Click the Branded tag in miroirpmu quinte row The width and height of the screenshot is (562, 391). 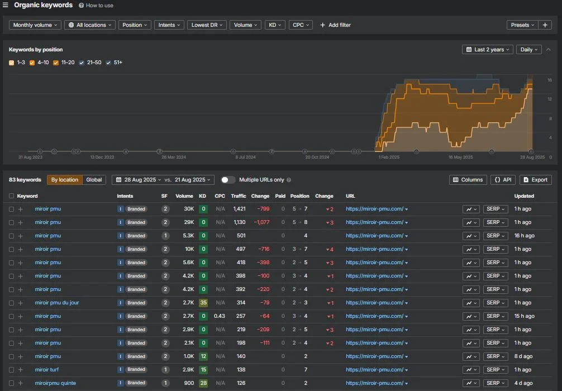tap(136, 383)
